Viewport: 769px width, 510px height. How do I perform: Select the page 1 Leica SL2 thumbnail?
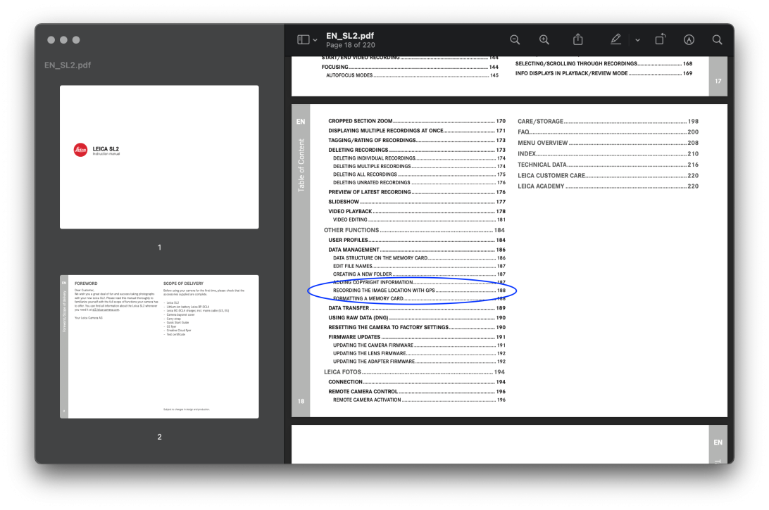point(159,157)
